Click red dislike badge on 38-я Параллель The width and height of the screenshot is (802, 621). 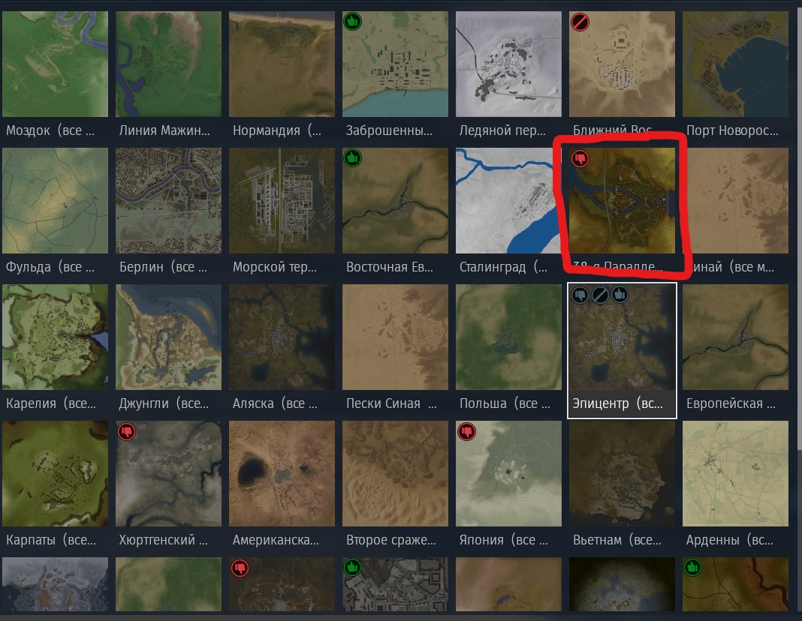tap(580, 158)
